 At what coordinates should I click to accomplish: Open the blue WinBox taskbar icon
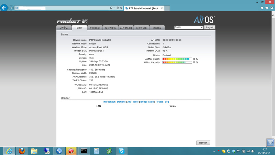tap(59, 151)
